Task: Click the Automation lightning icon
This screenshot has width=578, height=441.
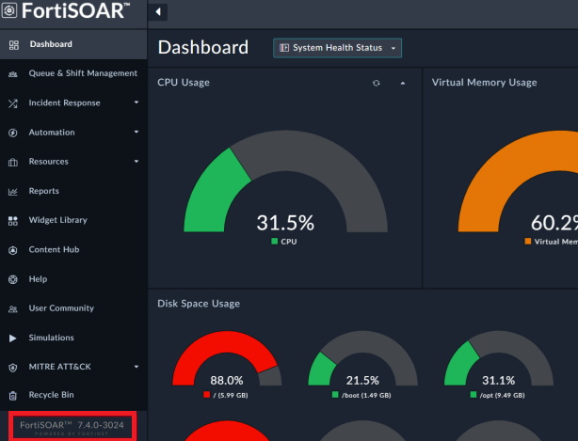Action: point(13,133)
